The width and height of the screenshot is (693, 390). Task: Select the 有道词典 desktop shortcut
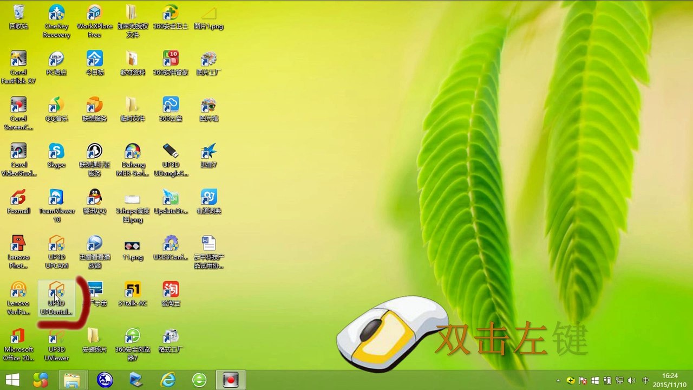click(208, 201)
